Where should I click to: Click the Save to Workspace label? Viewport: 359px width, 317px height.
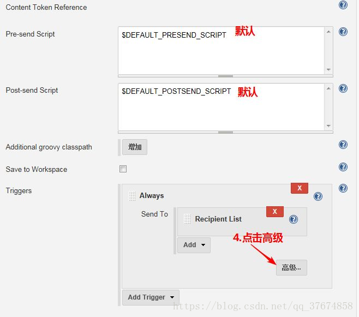coord(37,169)
